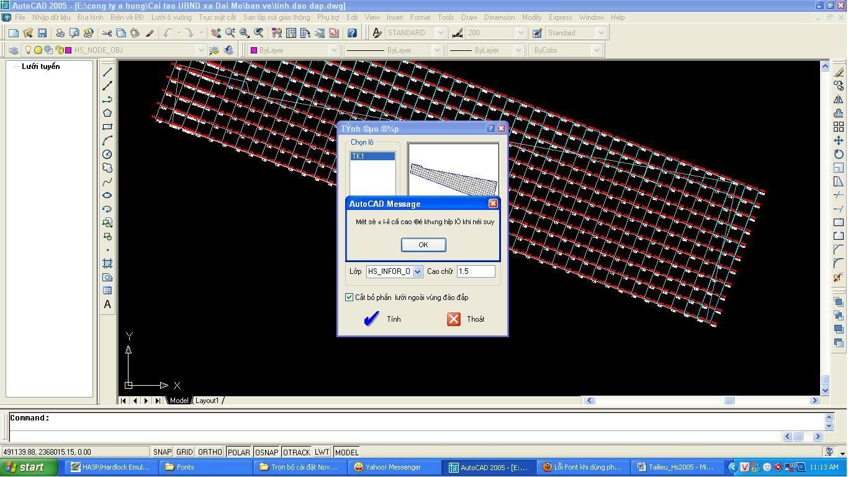The height and width of the screenshot is (477, 848).
Task: Click the Tính blue checkmark icon
Action: (x=371, y=319)
